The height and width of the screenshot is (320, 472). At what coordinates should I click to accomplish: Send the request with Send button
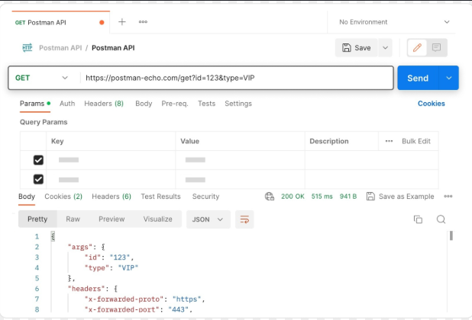point(418,78)
